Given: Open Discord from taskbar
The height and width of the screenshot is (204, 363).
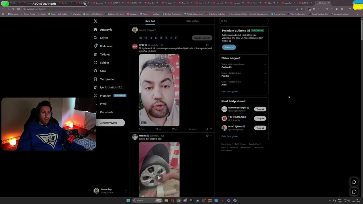Looking at the screenshot, I should pyautogui.click(x=185, y=201).
